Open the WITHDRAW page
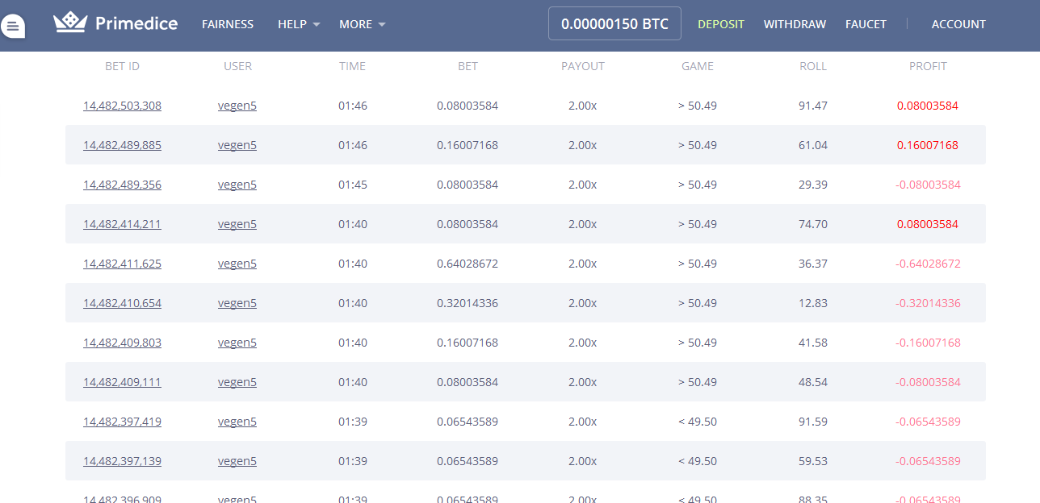This screenshot has width=1040, height=503. [x=795, y=24]
